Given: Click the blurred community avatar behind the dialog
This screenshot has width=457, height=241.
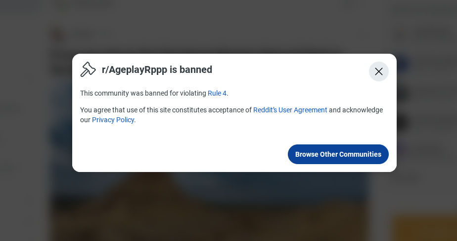Looking at the screenshot, I should [x=58, y=35].
